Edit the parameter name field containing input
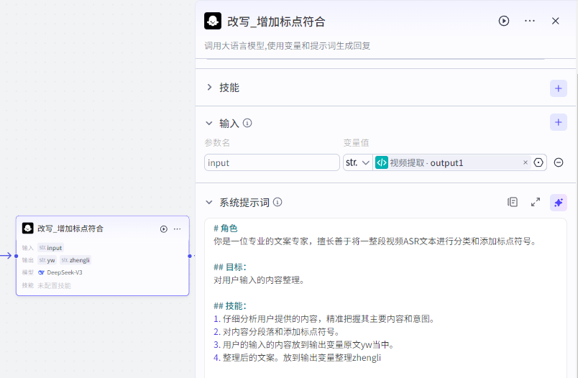The image size is (578, 378). click(x=272, y=162)
